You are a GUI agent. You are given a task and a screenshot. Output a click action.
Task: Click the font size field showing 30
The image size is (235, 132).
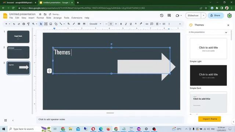tap(111, 24)
